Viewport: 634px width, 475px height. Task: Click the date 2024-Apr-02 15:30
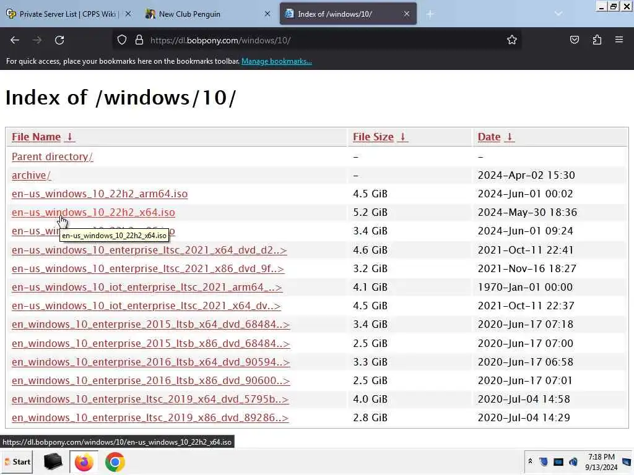pyautogui.click(x=526, y=175)
